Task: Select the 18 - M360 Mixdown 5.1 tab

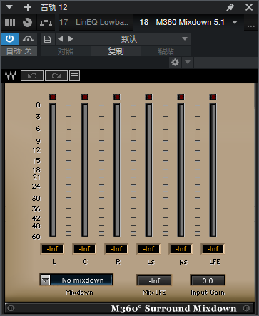Action: tap(182, 22)
